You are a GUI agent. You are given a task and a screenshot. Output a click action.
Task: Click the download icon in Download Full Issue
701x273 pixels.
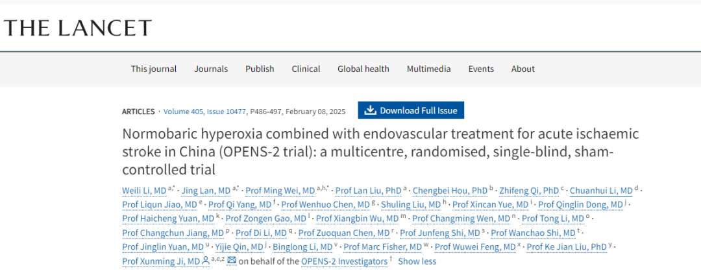point(371,110)
